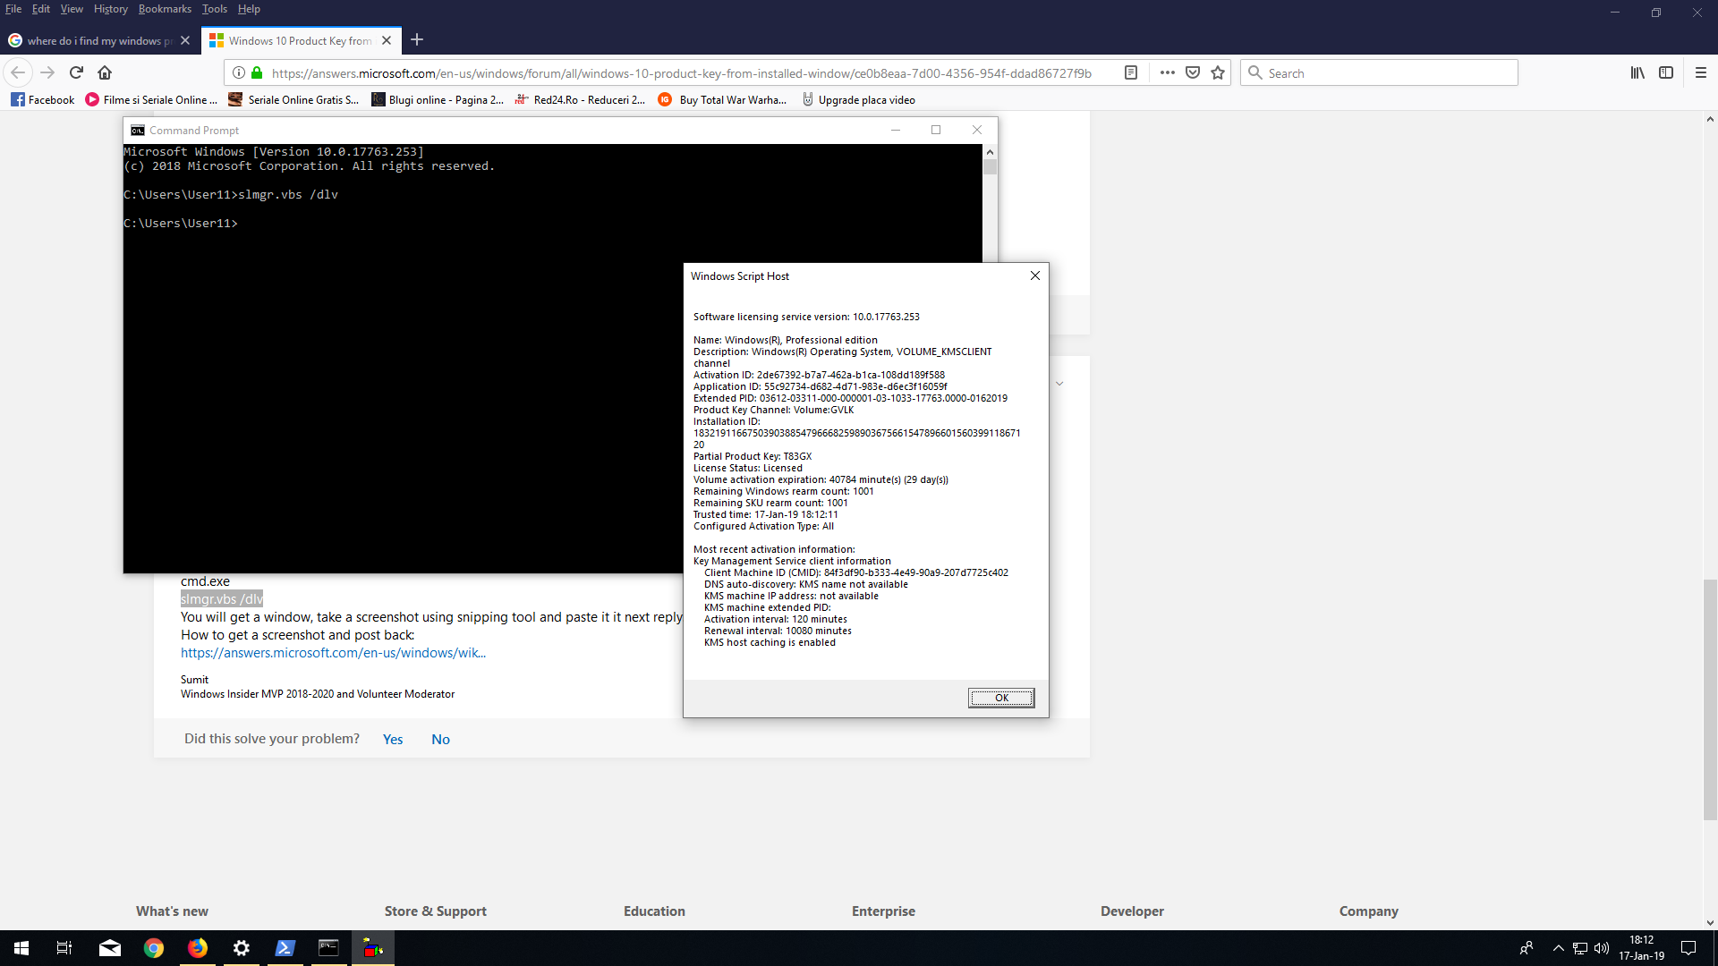Open Task View on taskbar
Screen dimensions: 1718x966
[64, 948]
